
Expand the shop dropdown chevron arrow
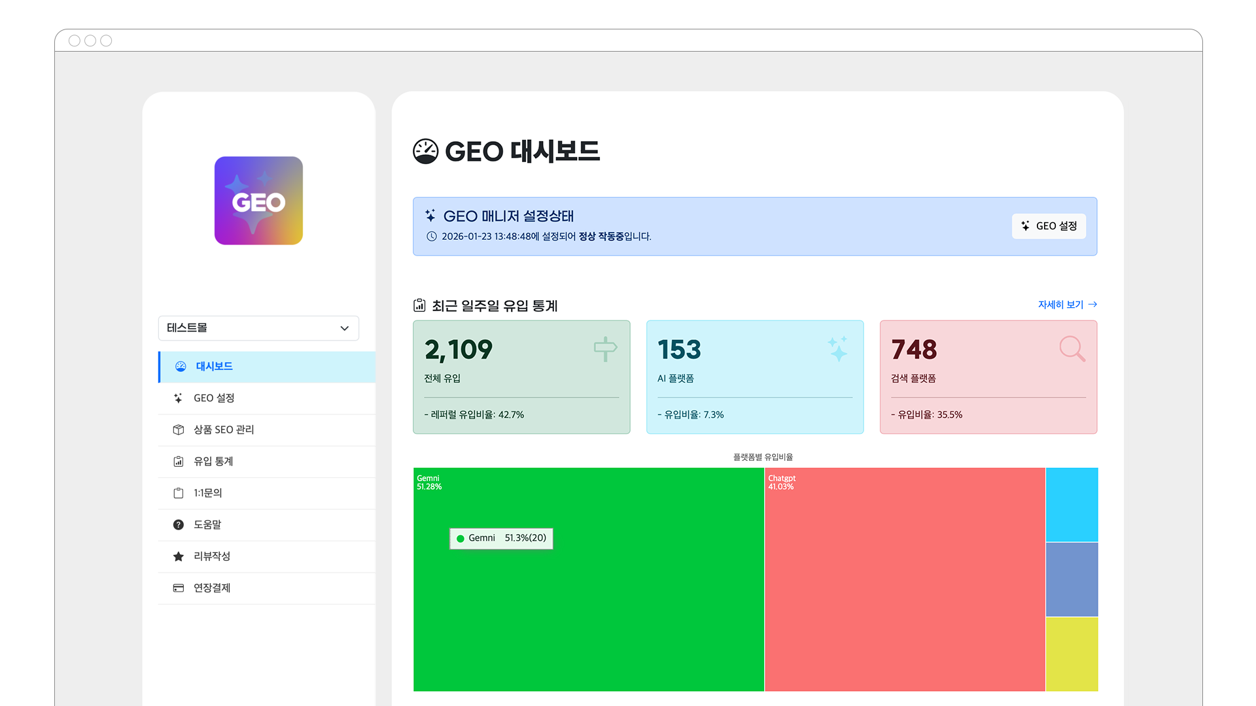pyautogui.click(x=344, y=328)
